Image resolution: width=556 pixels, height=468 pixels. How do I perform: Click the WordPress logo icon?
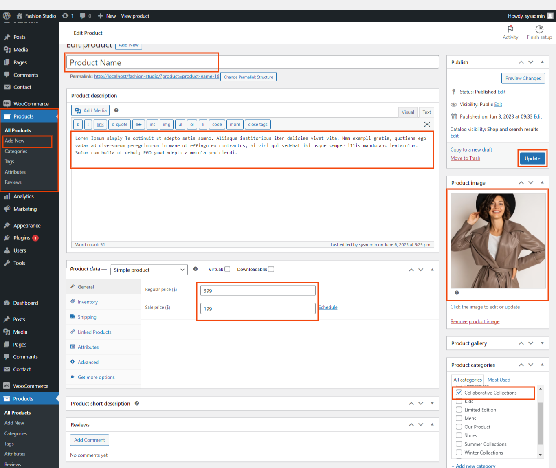(7, 16)
